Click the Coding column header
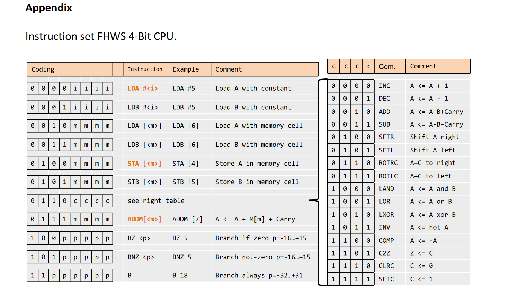This screenshot has height=288, width=518. [43, 69]
